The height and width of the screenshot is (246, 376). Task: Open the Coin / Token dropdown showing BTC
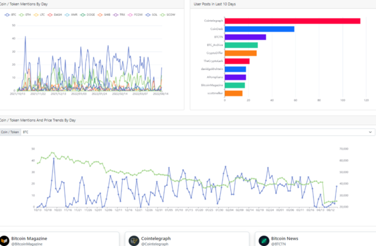[198, 132]
